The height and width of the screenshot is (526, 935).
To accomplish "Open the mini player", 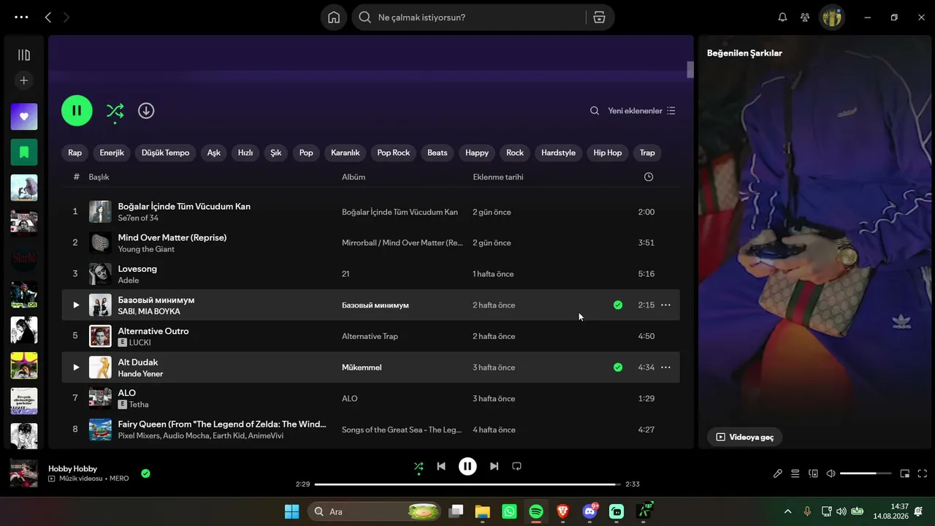I will click(x=904, y=473).
